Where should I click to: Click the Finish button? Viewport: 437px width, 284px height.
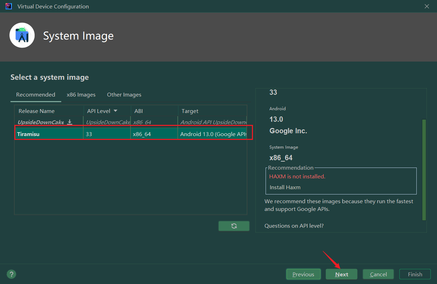[415, 274]
